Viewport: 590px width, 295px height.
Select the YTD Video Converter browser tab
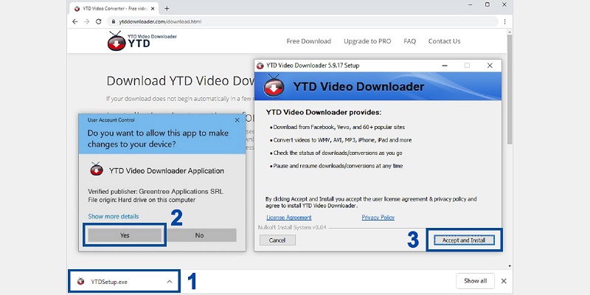(x=116, y=8)
